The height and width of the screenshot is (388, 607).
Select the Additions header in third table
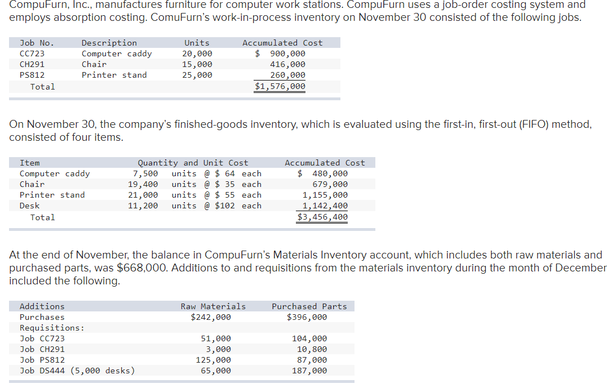36,306
